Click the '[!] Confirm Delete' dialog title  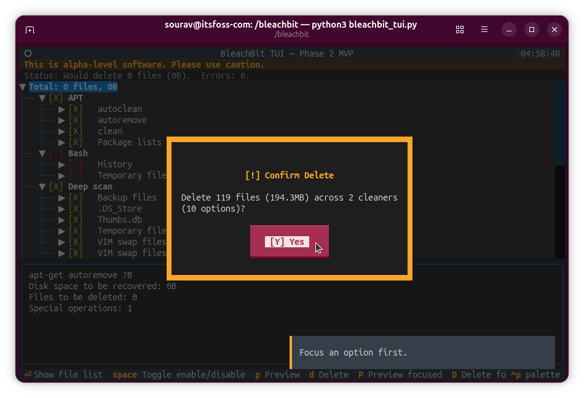290,175
